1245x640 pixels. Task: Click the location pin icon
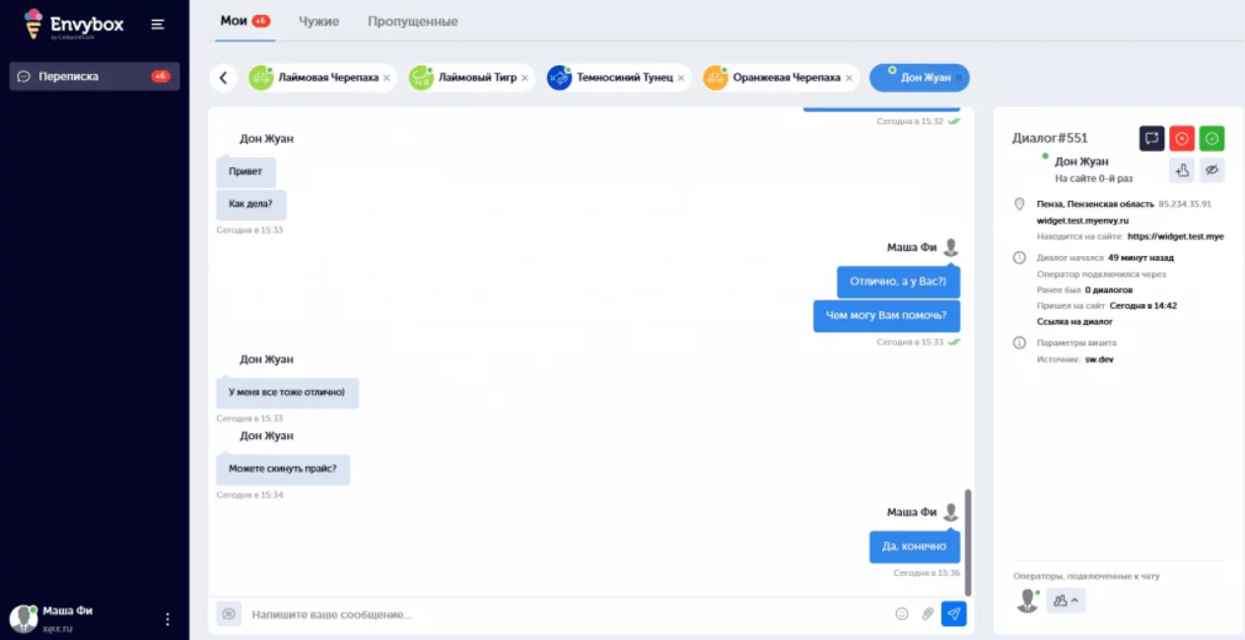point(1019,204)
